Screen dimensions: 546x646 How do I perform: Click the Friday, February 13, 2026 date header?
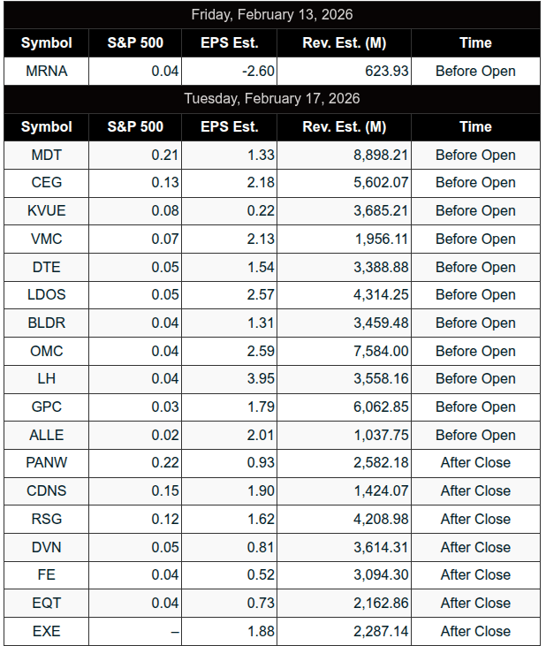[272, 14]
